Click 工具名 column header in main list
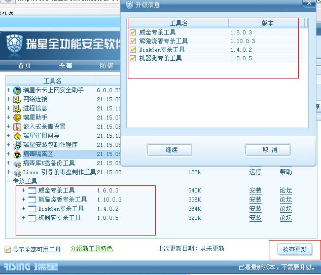Screen dimensions: 321x275 point(52,81)
